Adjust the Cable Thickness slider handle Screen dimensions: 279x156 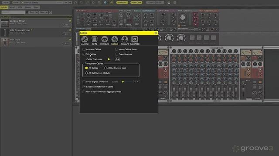109,59
